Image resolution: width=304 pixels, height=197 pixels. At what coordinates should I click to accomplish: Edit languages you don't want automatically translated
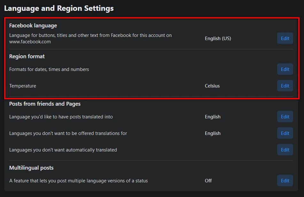click(285, 150)
